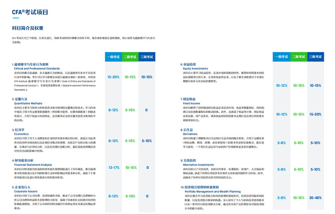Open the Derivatives subject heading
The height and width of the screenshot is (214, 335).
coord(191,134)
